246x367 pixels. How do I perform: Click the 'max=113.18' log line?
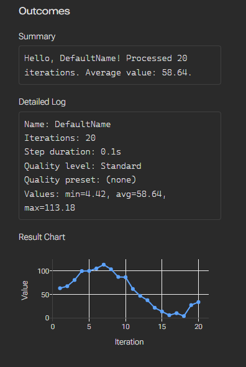point(50,208)
